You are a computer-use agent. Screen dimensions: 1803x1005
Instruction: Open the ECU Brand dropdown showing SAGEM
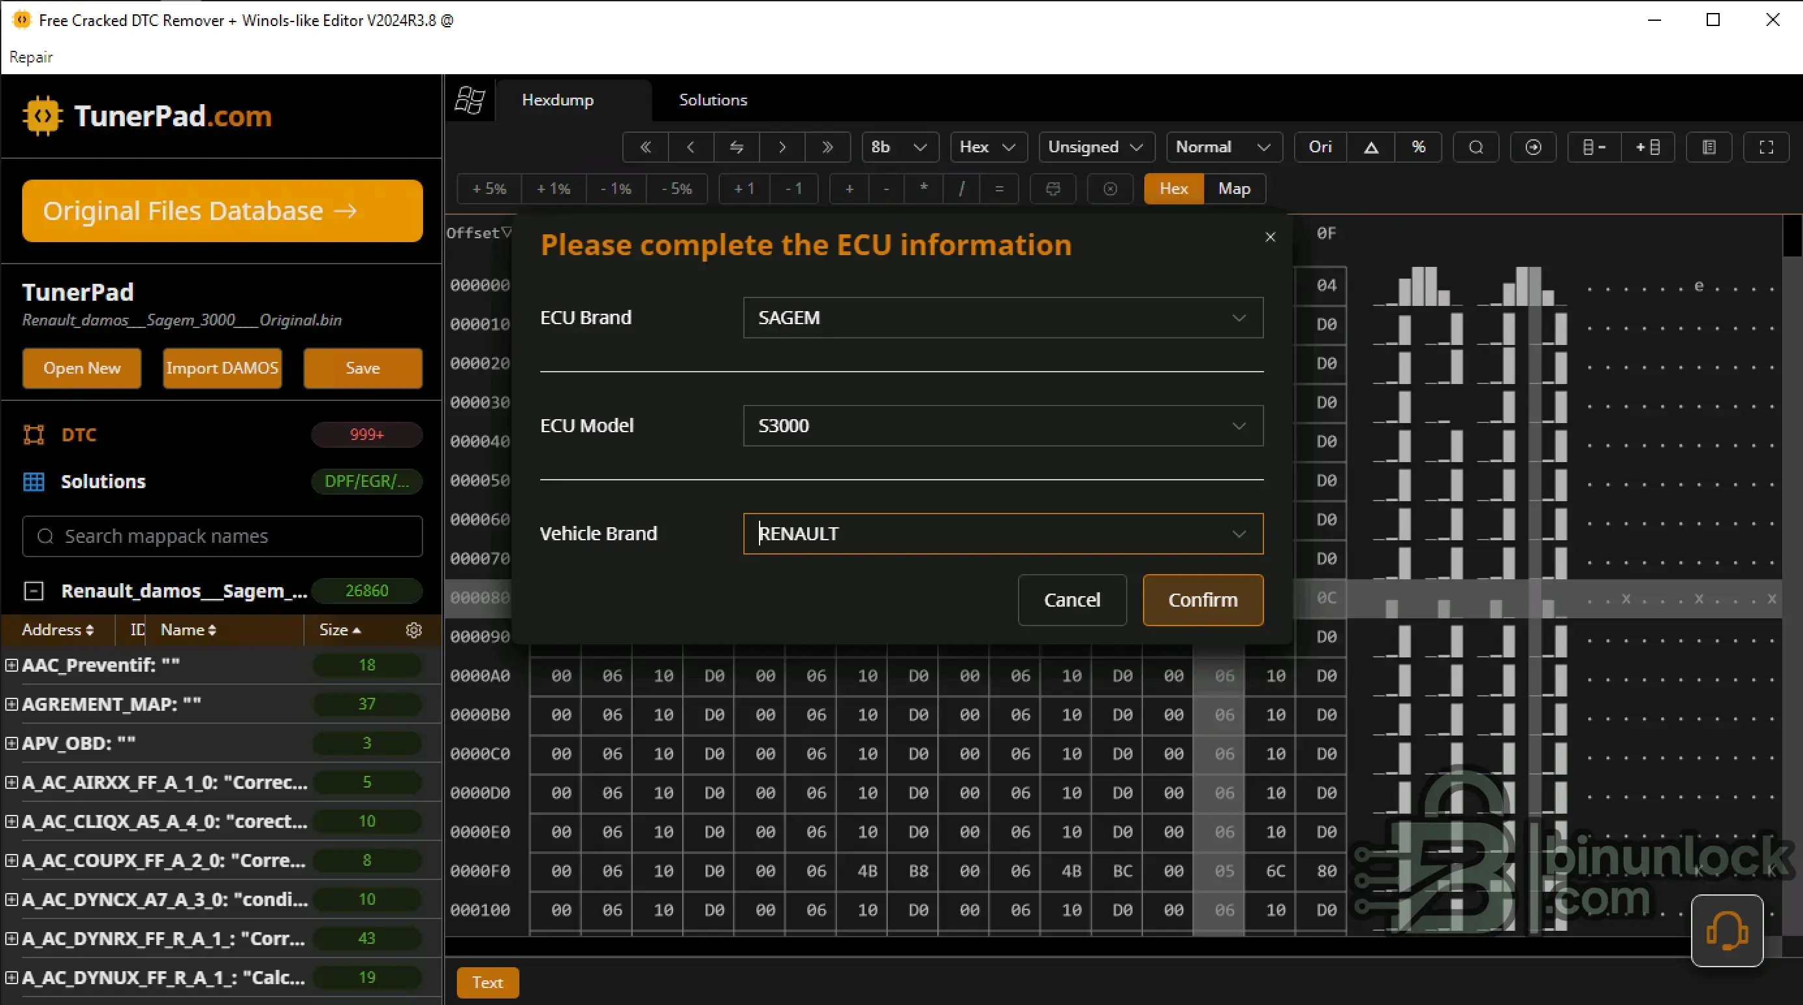coord(1003,318)
